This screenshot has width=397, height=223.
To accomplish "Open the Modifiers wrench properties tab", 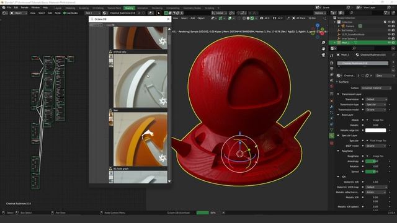I will 332,107.
